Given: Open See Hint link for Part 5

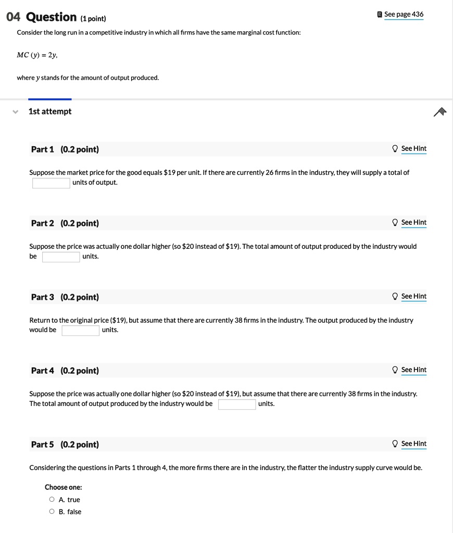Looking at the screenshot, I should (413, 444).
